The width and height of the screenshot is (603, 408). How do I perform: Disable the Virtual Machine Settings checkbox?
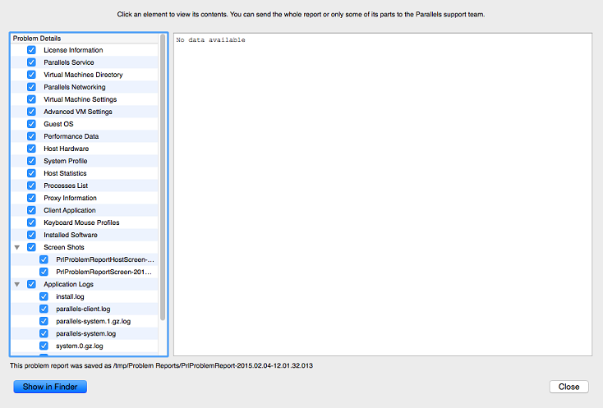pos(31,99)
